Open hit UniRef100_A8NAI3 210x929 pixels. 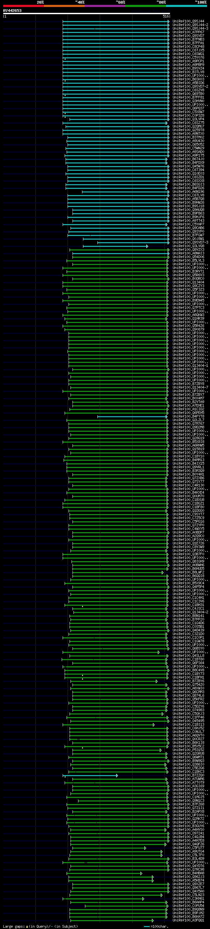(x=188, y=253)
